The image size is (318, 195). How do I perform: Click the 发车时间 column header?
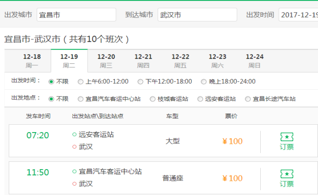coord(38,116)
